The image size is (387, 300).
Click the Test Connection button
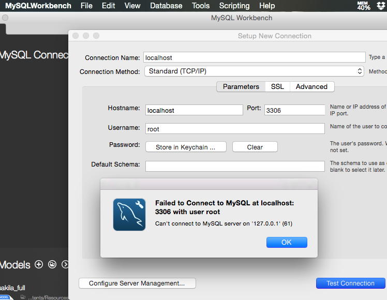pos(350,283)
